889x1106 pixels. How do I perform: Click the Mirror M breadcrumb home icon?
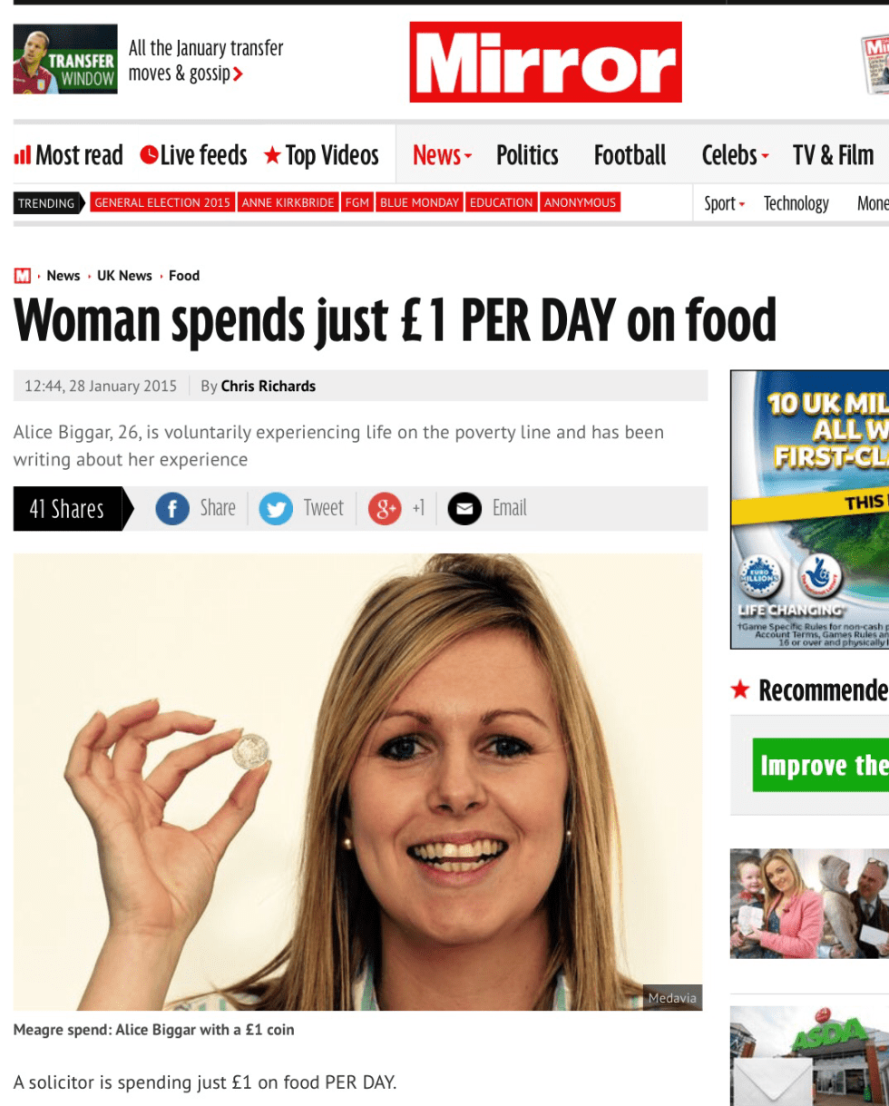pos(23,276)
